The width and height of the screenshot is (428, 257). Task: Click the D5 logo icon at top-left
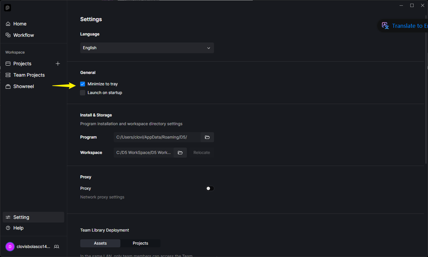(x=7, y=8)
